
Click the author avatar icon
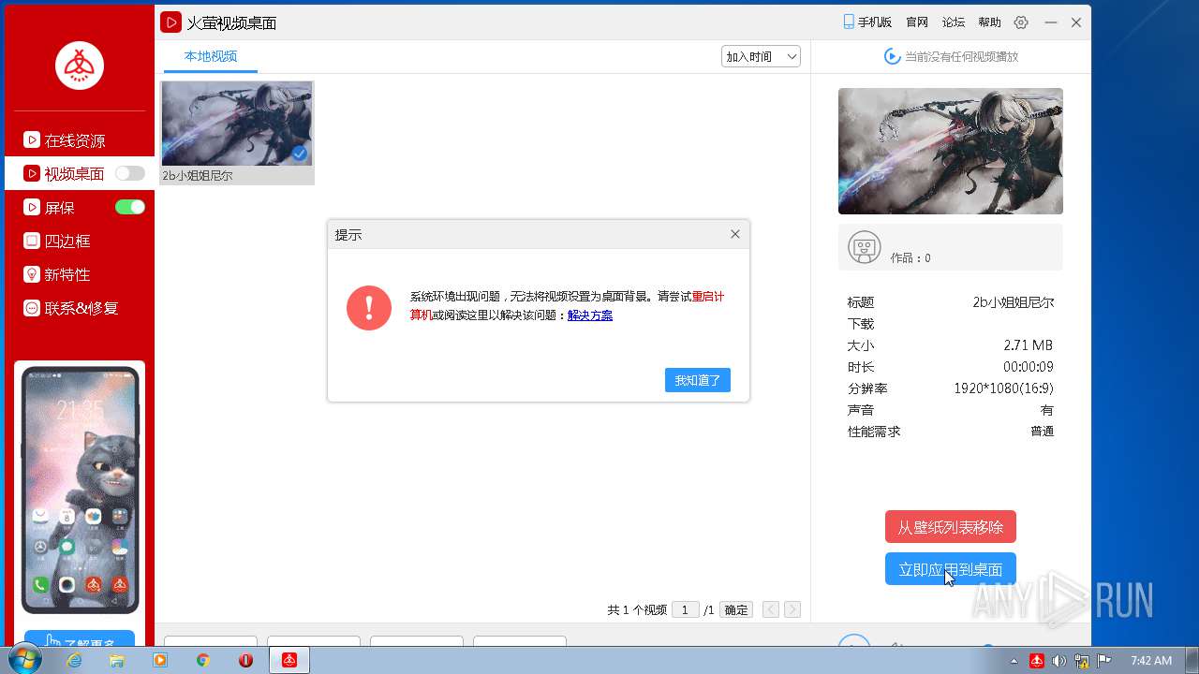click(x=864, y=248)
